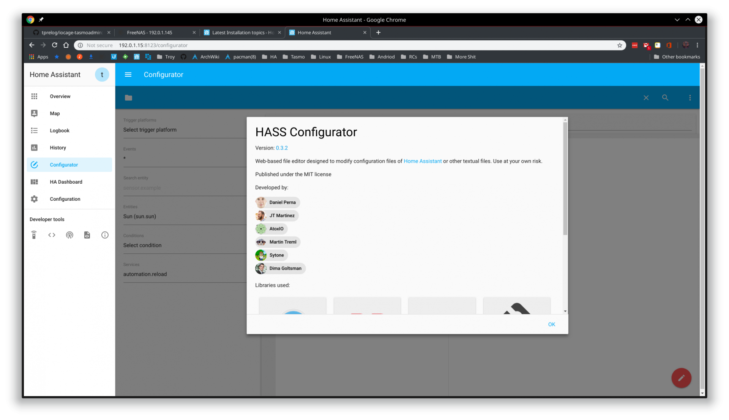Open the Tasmo bookmarks folder
The height and width of the screenshot is (420, 729).
(x=293, y=57)
